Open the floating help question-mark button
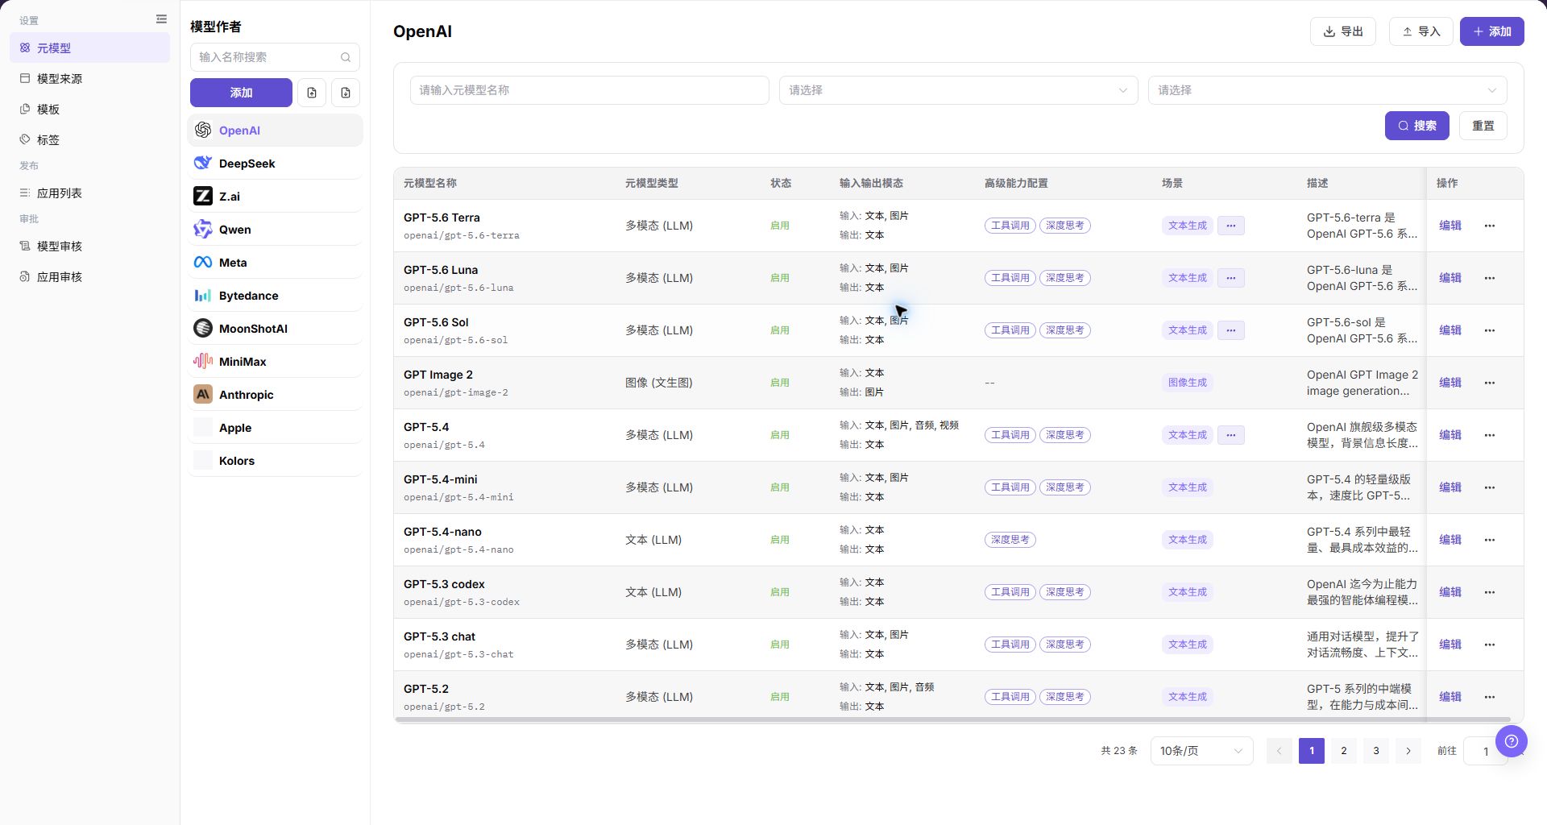This screenshot has height=825, width=1547. coord(1512,741)
